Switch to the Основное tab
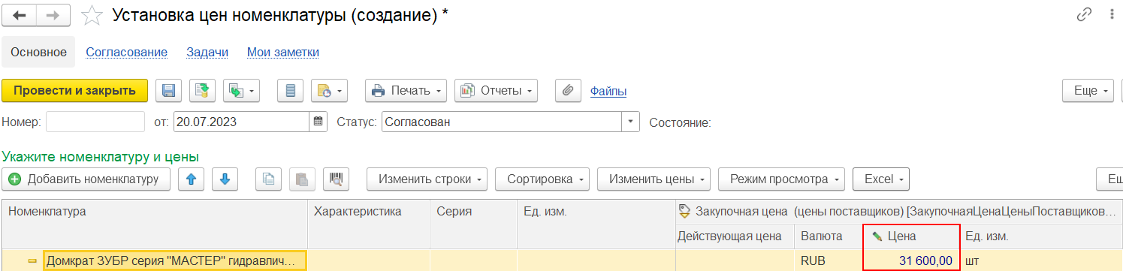The height and width of the screenshot is (271, 1123). [38, 53]
